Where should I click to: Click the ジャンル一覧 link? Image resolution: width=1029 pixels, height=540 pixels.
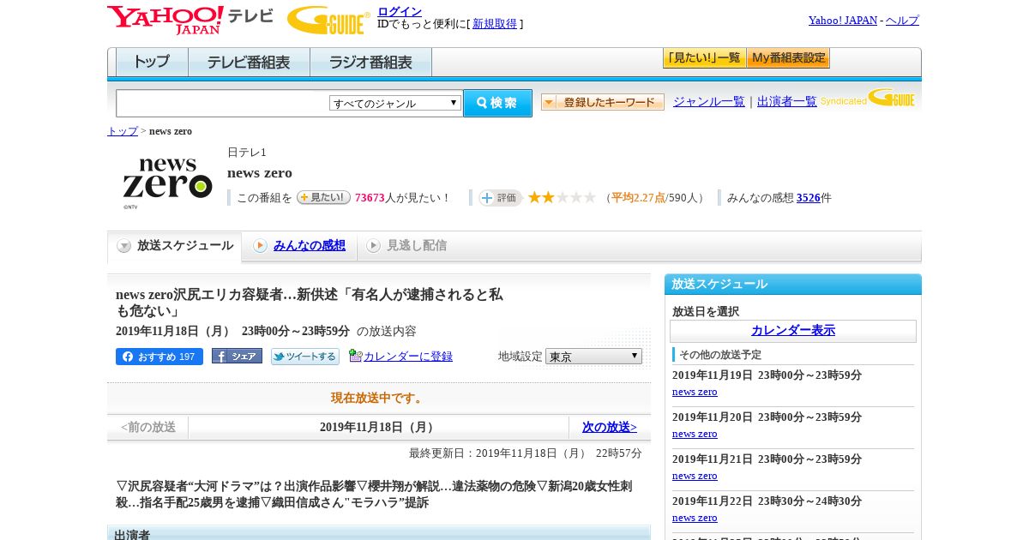709,102
